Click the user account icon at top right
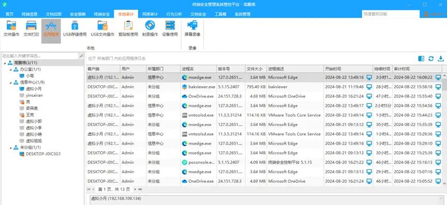Screen dimensions: 447x205 point(426,14)
